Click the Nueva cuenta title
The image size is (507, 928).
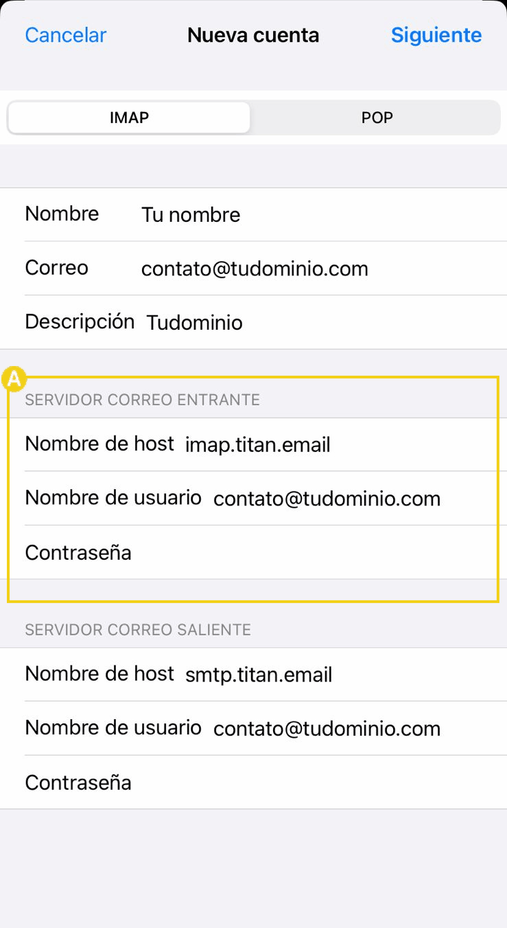click(253, 35)
